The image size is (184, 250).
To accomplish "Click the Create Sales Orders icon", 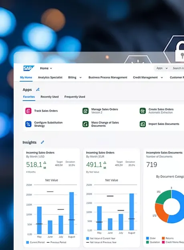I will click(x=143, y=111).
